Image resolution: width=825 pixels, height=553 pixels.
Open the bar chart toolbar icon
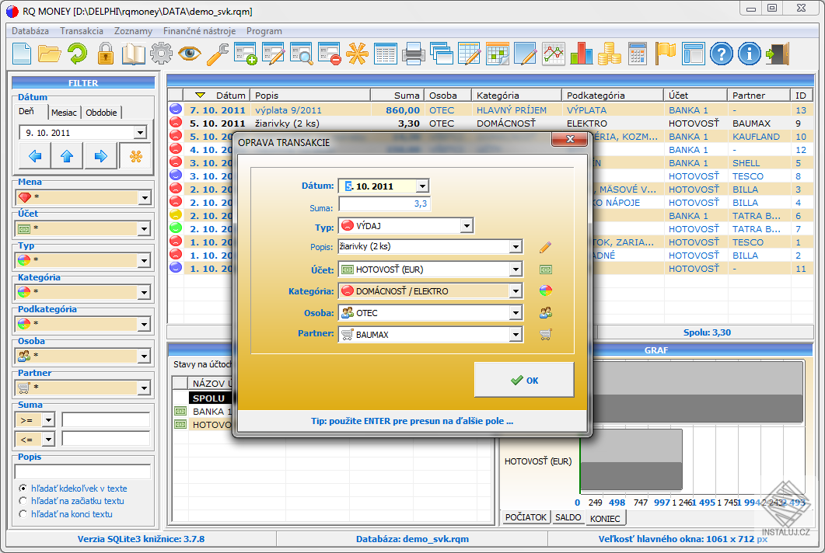582,54
